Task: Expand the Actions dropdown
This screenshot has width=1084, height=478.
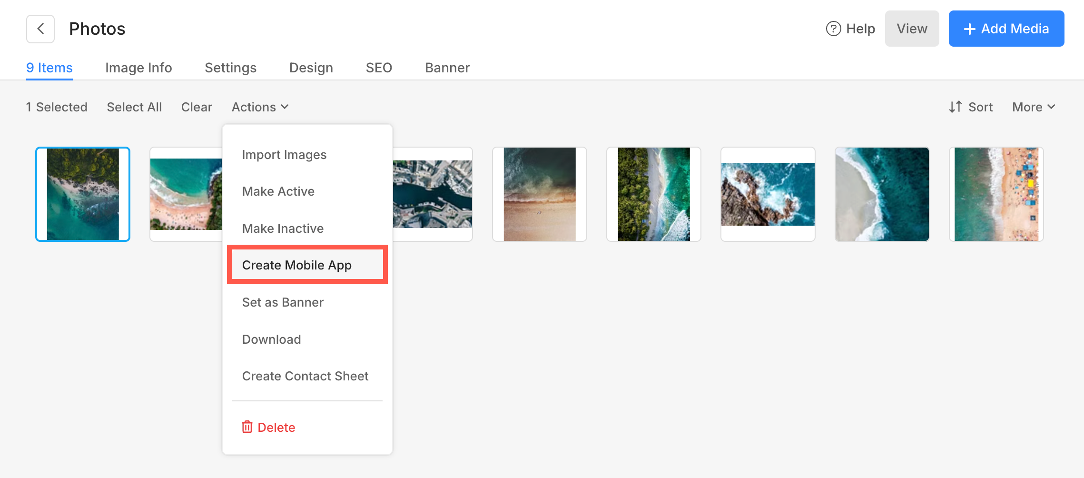Action: pos(260,107)
